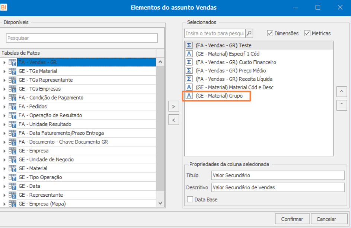Click the scroll down arrow of the tables list
This screenshot has height=228, width=351.
[x=160, y=203]
